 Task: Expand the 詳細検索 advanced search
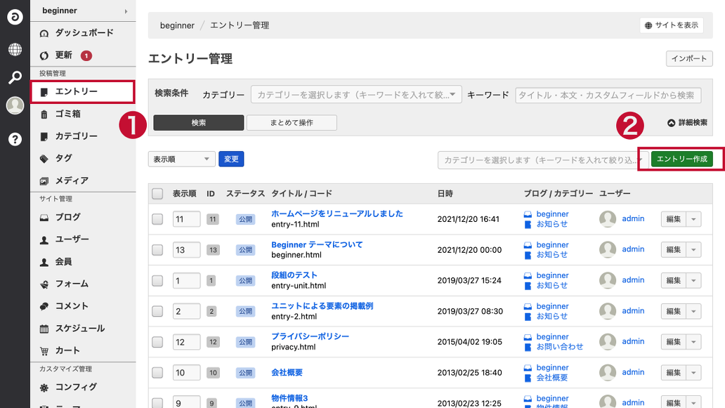tap(687, 123)
